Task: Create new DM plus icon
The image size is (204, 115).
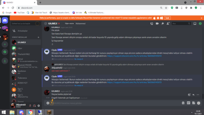Action: pos(38,37)
